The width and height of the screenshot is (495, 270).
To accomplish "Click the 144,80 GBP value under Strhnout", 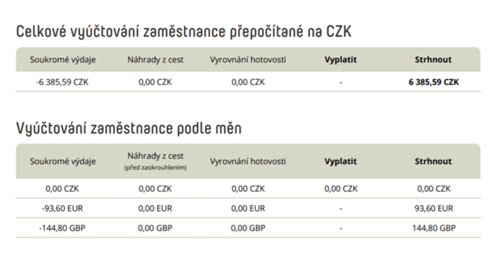I will click(434, 228).
